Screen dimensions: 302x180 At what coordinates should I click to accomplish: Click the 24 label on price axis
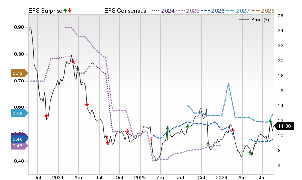[x=280, y=31]
